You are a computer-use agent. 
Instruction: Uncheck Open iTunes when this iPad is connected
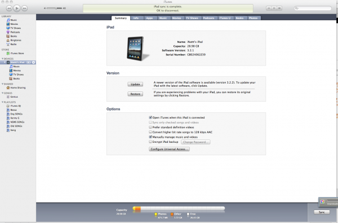point(150,117)
